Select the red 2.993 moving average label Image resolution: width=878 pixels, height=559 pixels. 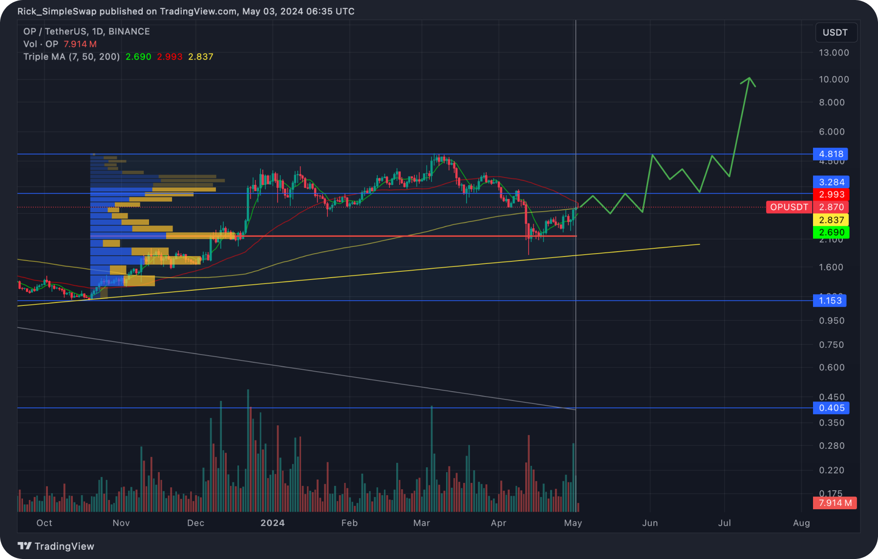point(831,194)
